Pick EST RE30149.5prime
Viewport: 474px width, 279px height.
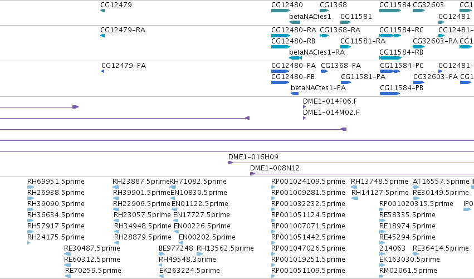[416, 198]
